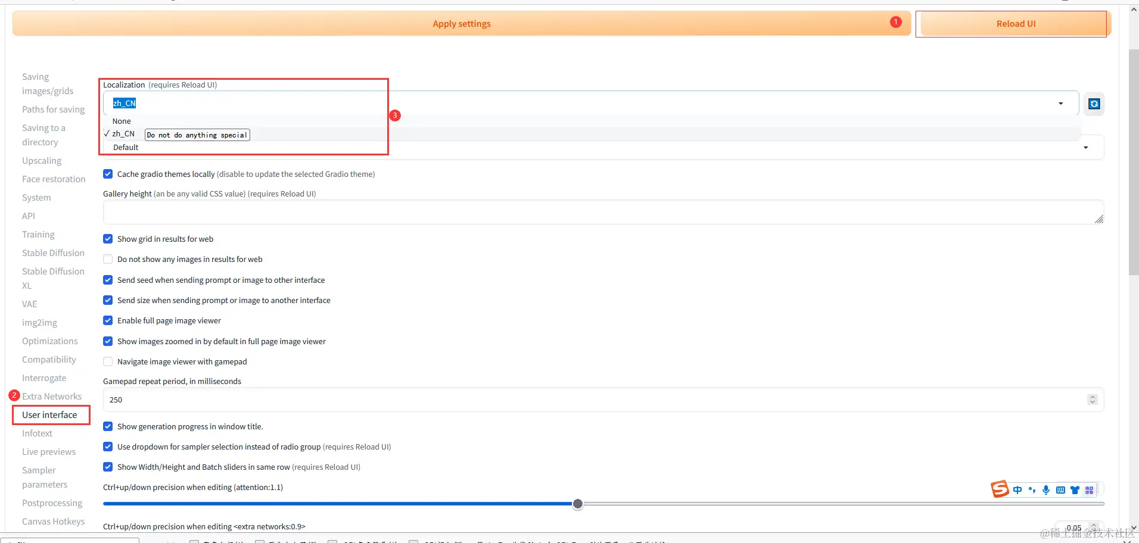Open the System settings section

[36, 198]
